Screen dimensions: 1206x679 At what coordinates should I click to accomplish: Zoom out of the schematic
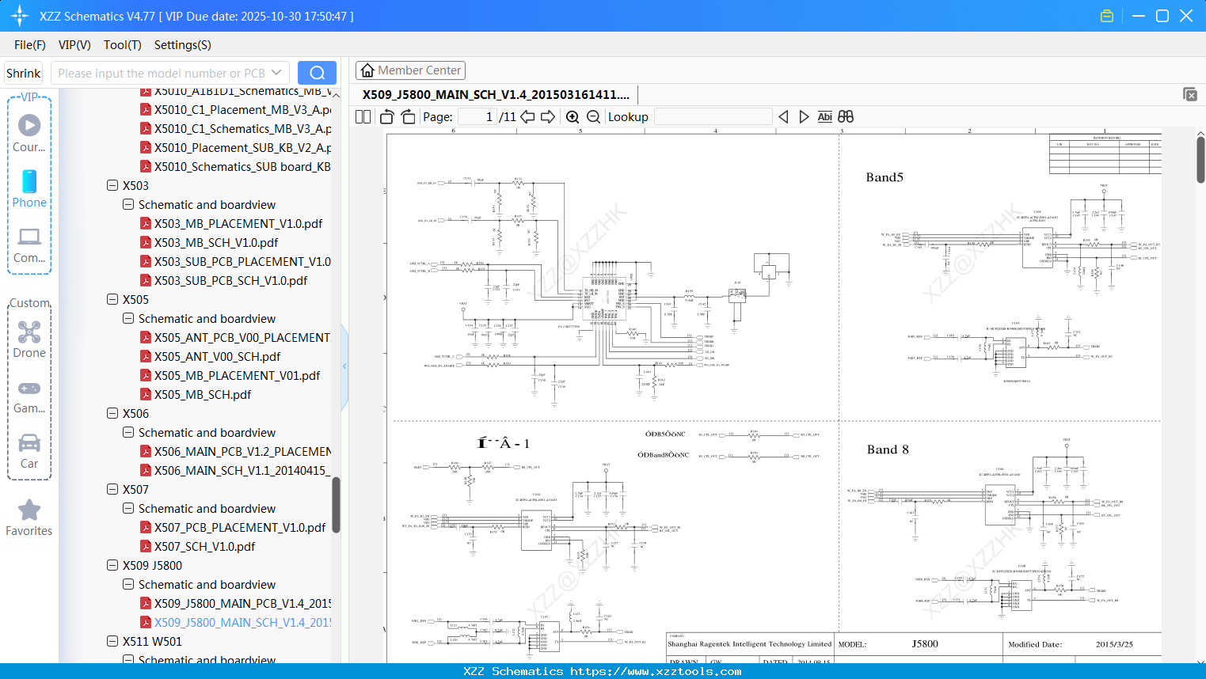pyautogui.click(x=593, y=116)
